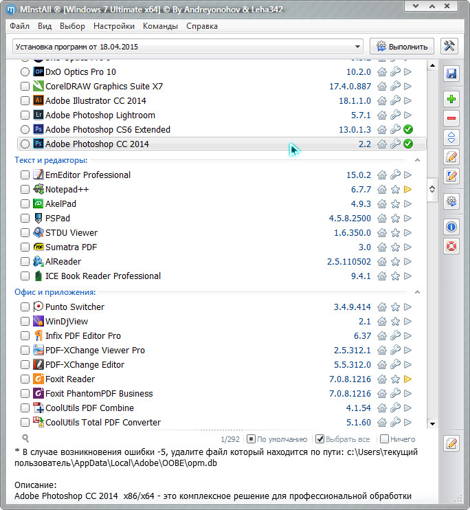Select the Adobe Photoshop CC 2014 row
470x510 pixels.
pyautogui.click(x=221, y=144)
